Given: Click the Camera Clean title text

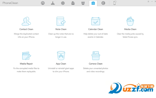Looking at the screenshot, I should tap(96, 64).
